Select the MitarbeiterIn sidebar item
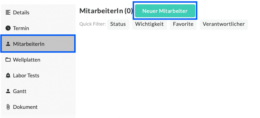This screenshot has height=118, width=260. [x=28, y=44]
